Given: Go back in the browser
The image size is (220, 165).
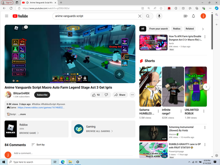Looking at the screenshot, I should click(x=4, y=8).
